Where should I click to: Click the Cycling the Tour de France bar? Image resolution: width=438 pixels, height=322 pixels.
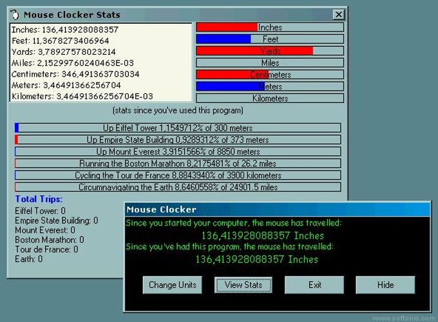178,175
